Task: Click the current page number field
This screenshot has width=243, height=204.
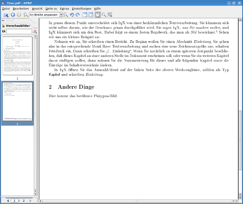Action: (x=14, y=201)
